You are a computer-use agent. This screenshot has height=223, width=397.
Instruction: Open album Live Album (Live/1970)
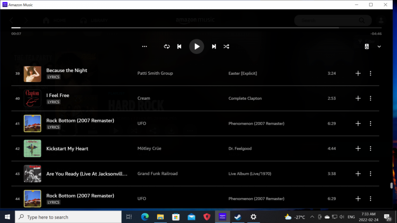pos(250,174)
